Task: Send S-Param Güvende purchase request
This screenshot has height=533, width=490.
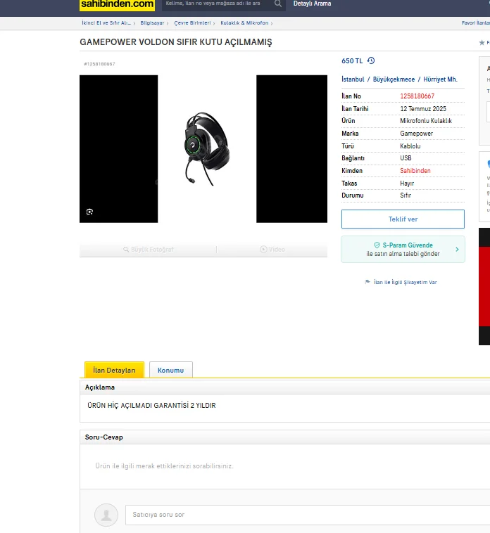Action: 403,250
